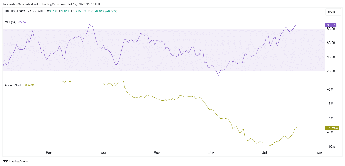Click the Mar label on the time axis
345x166 pixels.
(x=49, y=153)
